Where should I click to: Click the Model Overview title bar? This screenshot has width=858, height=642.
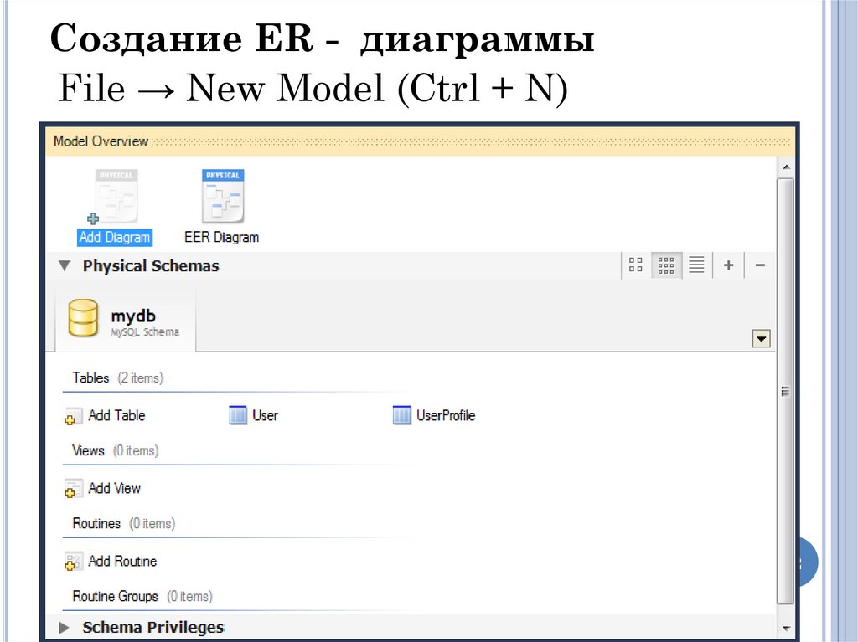tap(101, 141)
